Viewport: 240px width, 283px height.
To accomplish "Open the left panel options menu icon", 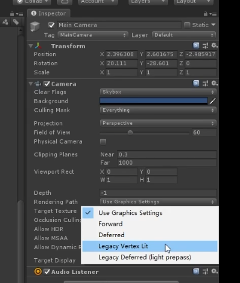I will click(x=20, y=14).
